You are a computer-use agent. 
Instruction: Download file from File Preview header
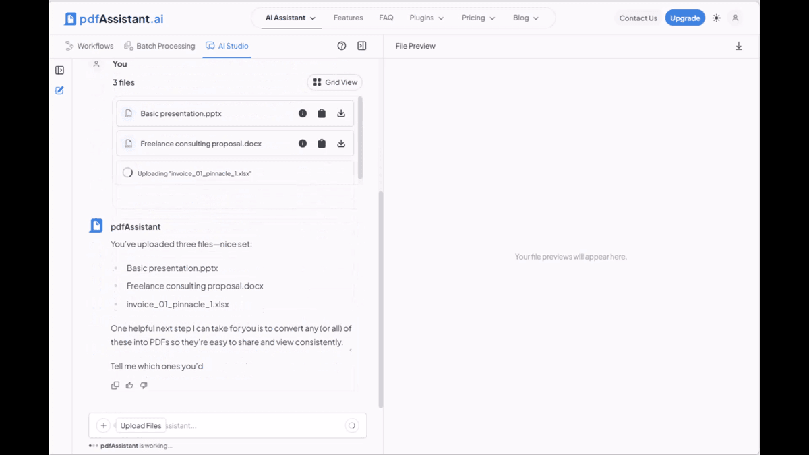click(739, 46)
